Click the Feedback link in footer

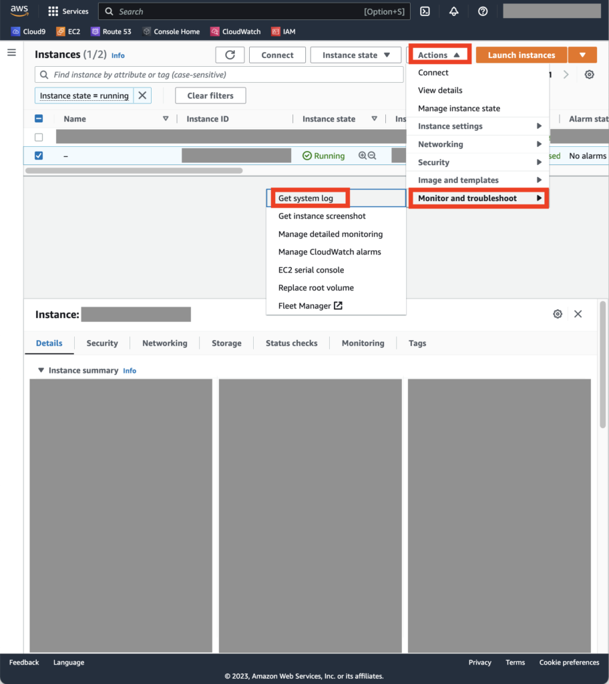24,662
